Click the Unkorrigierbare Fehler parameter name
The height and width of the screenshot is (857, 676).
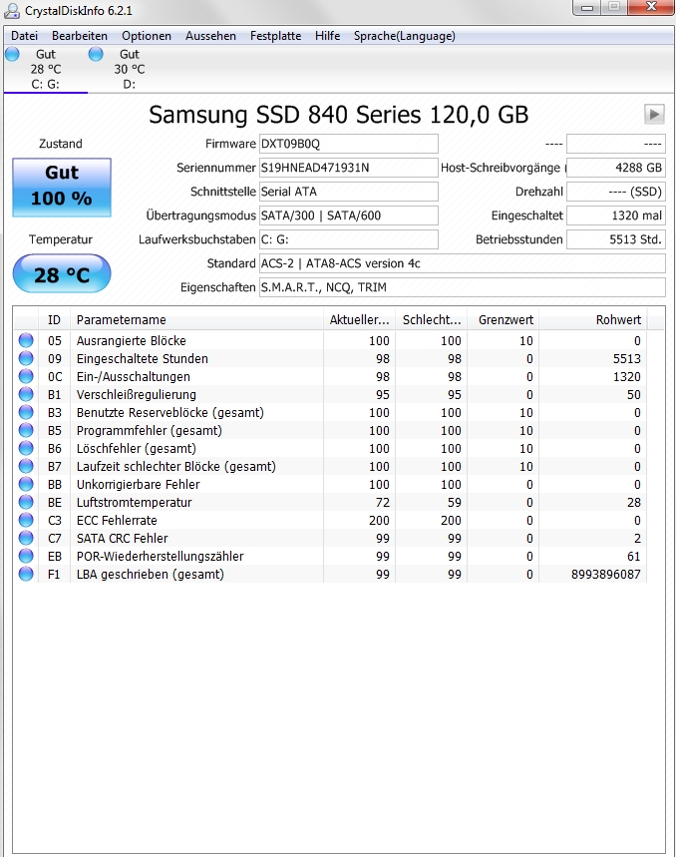click(139, 484)
